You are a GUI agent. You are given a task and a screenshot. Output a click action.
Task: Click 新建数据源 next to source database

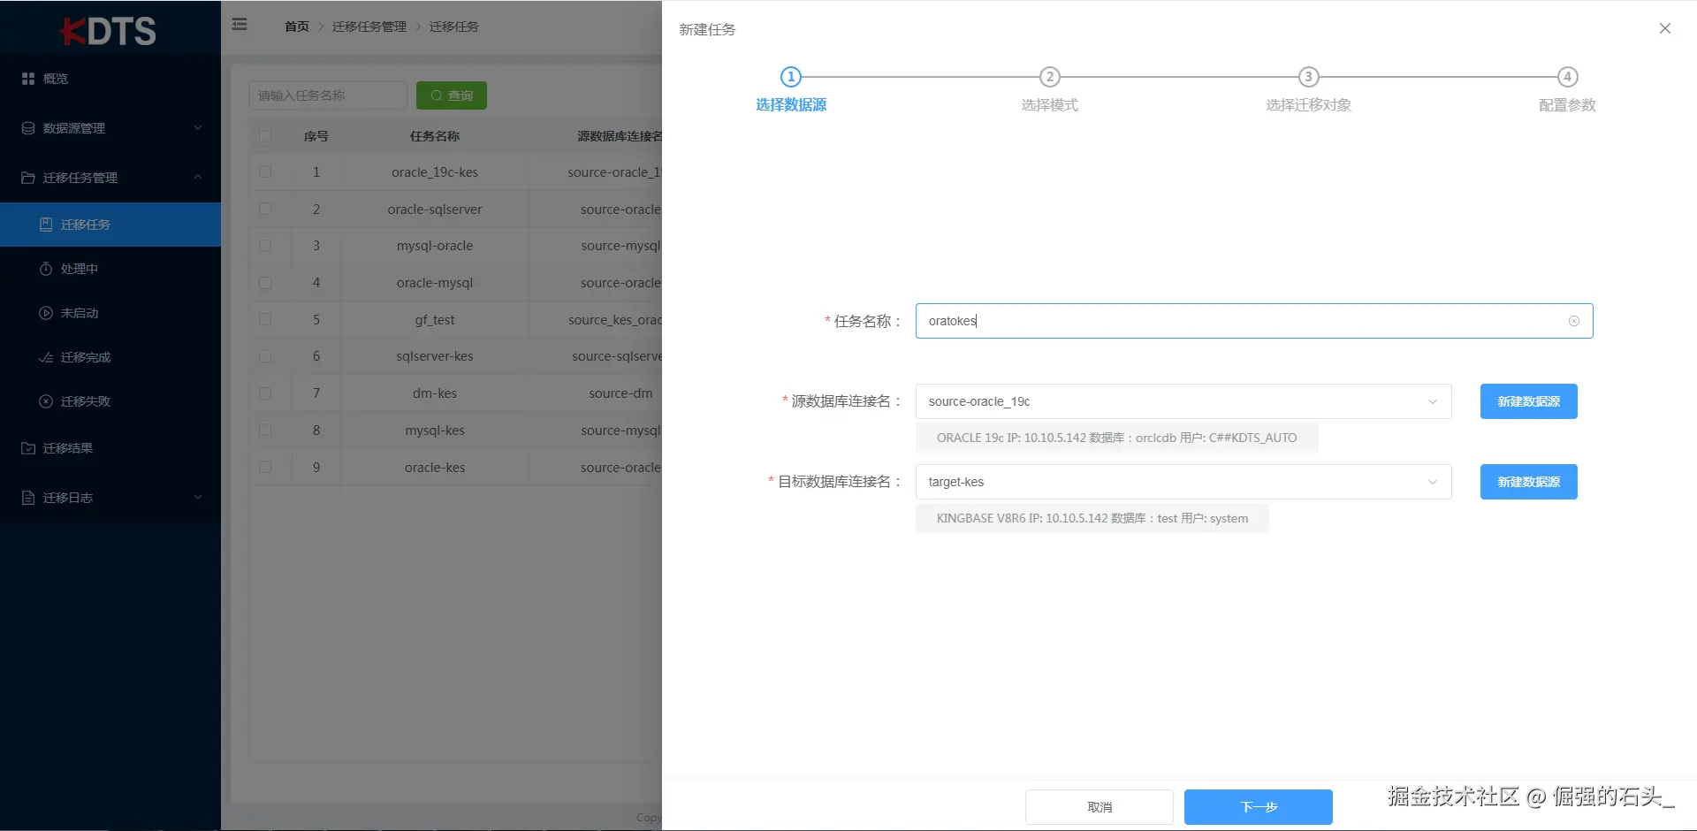tap(1529, 401)
